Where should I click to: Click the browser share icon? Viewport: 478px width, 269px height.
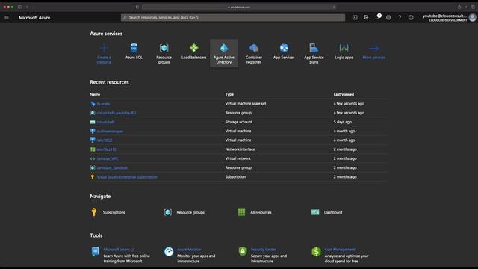459,7
